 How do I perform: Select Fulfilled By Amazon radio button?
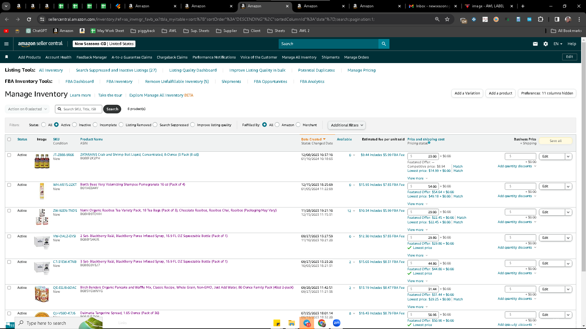coord(277,125)
